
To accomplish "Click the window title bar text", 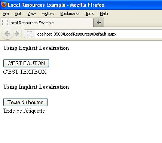I will 56,5.
